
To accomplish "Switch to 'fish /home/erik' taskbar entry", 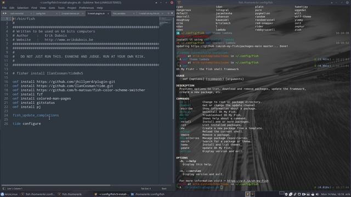I will point(70,194).
